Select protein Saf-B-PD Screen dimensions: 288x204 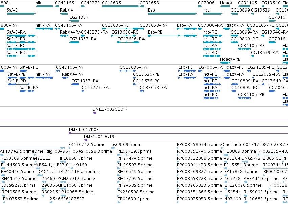17,81
